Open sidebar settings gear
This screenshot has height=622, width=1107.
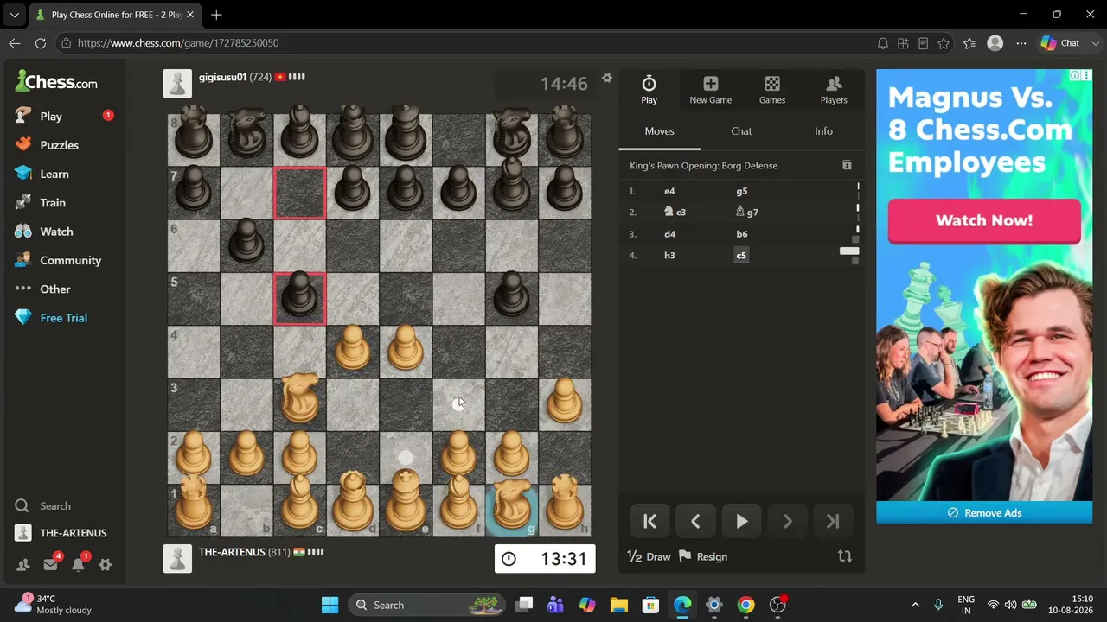click(x=106, y=565)
